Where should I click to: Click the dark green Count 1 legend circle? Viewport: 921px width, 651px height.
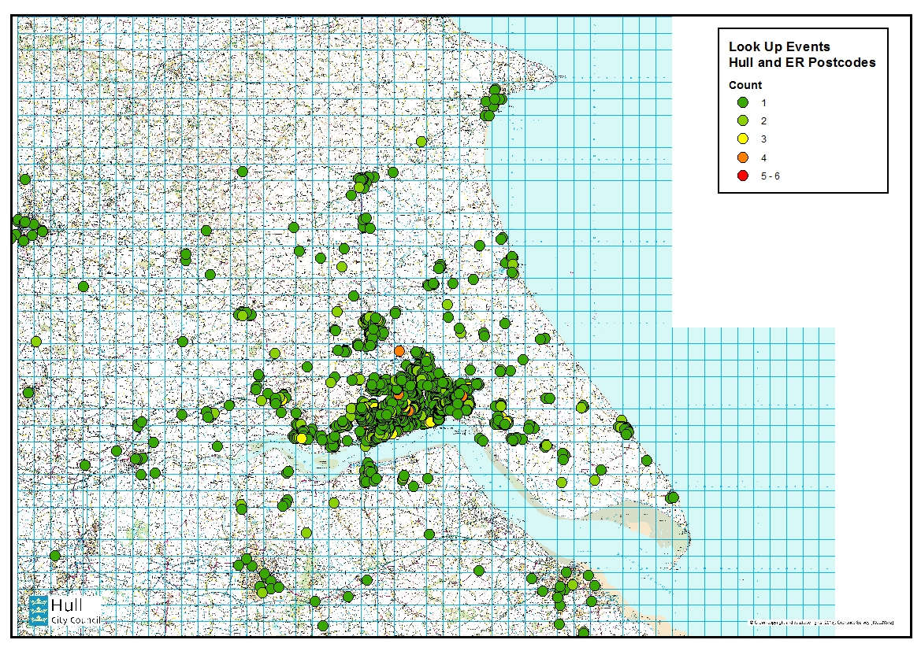click(x=742, y=103)
